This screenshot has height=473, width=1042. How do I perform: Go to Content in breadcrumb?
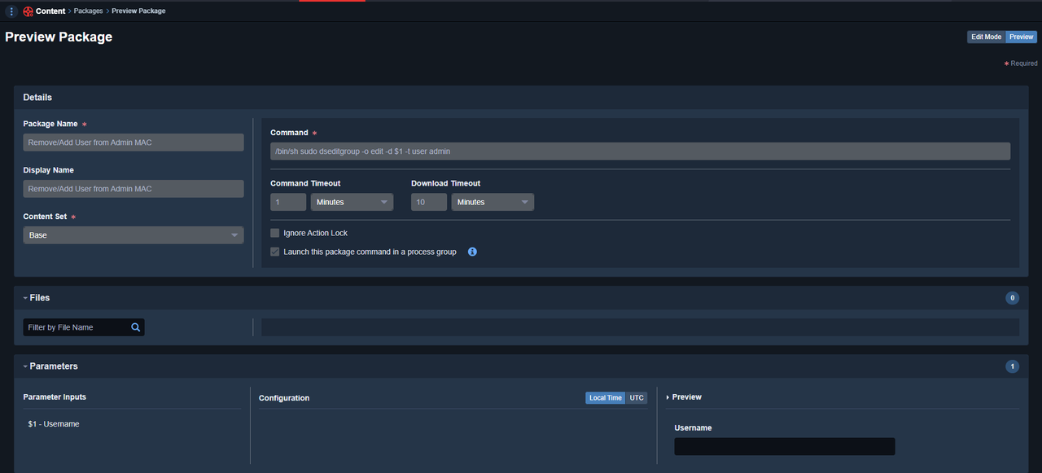tap(50, 11)
